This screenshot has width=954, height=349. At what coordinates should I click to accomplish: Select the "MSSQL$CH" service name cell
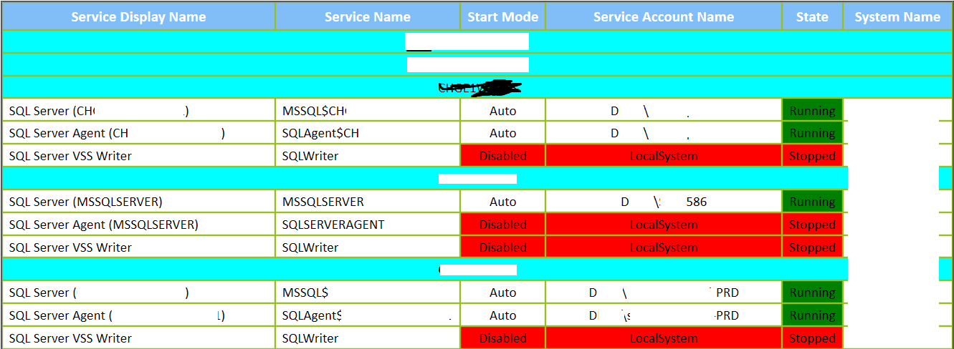[x=368, y=111]
